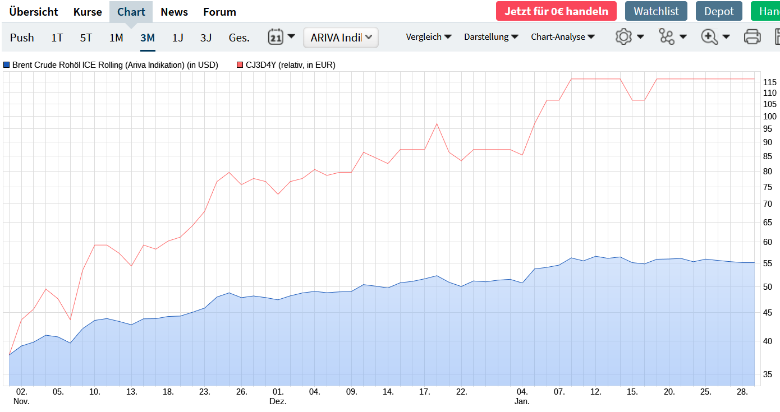Viewport: 780px width, 412px height.
Task: Switch to the Übersicht tab
Action: [34, 12]
